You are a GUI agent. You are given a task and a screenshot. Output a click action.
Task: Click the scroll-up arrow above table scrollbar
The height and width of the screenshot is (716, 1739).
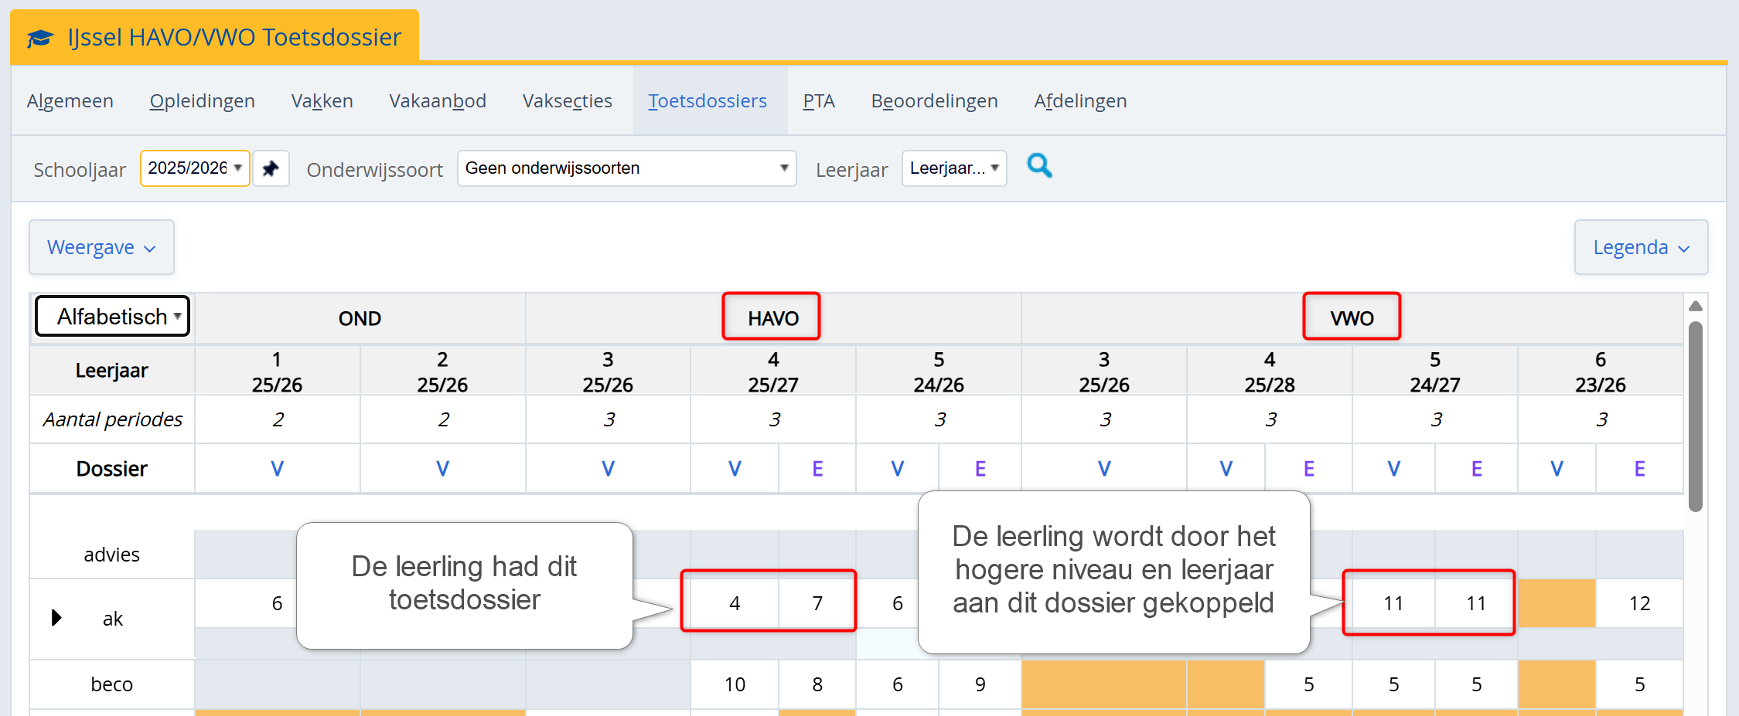click(1696, 306)
